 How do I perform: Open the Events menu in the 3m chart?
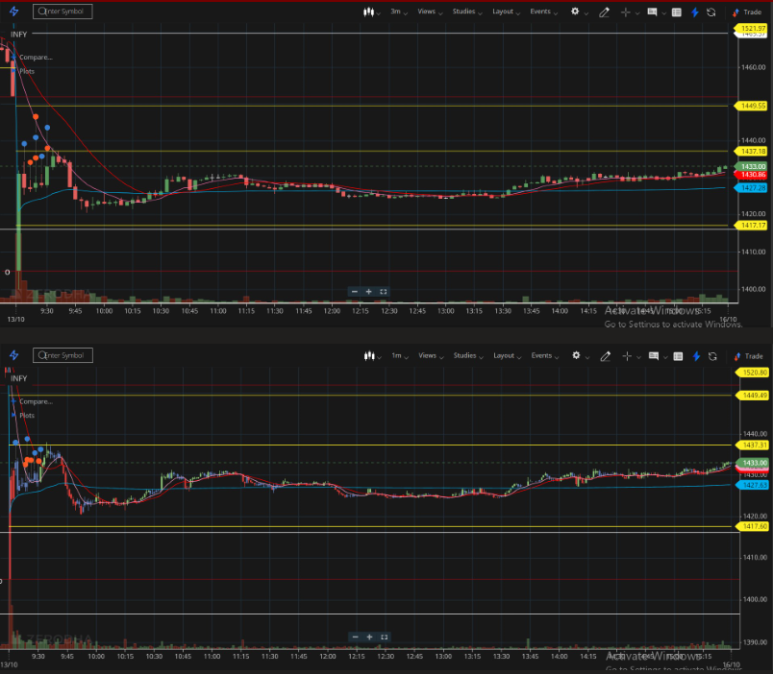click(544, 12)
